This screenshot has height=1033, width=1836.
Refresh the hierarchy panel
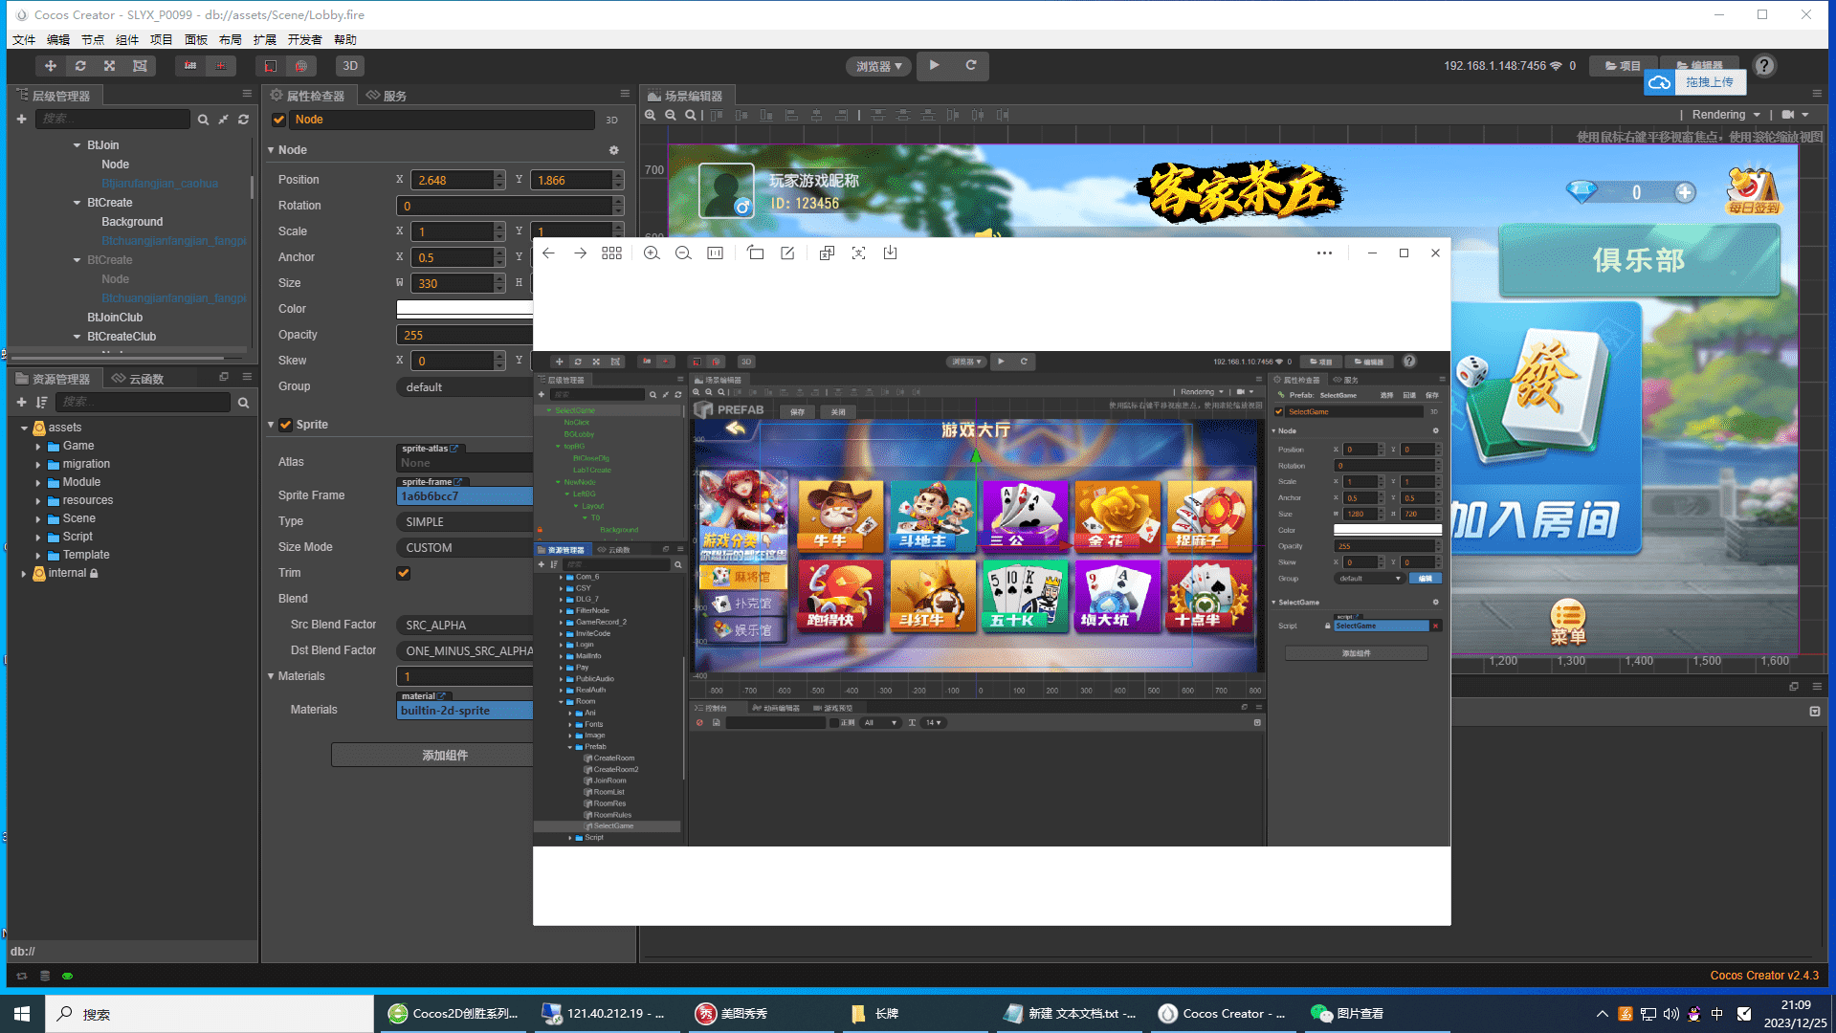(244, 120)
